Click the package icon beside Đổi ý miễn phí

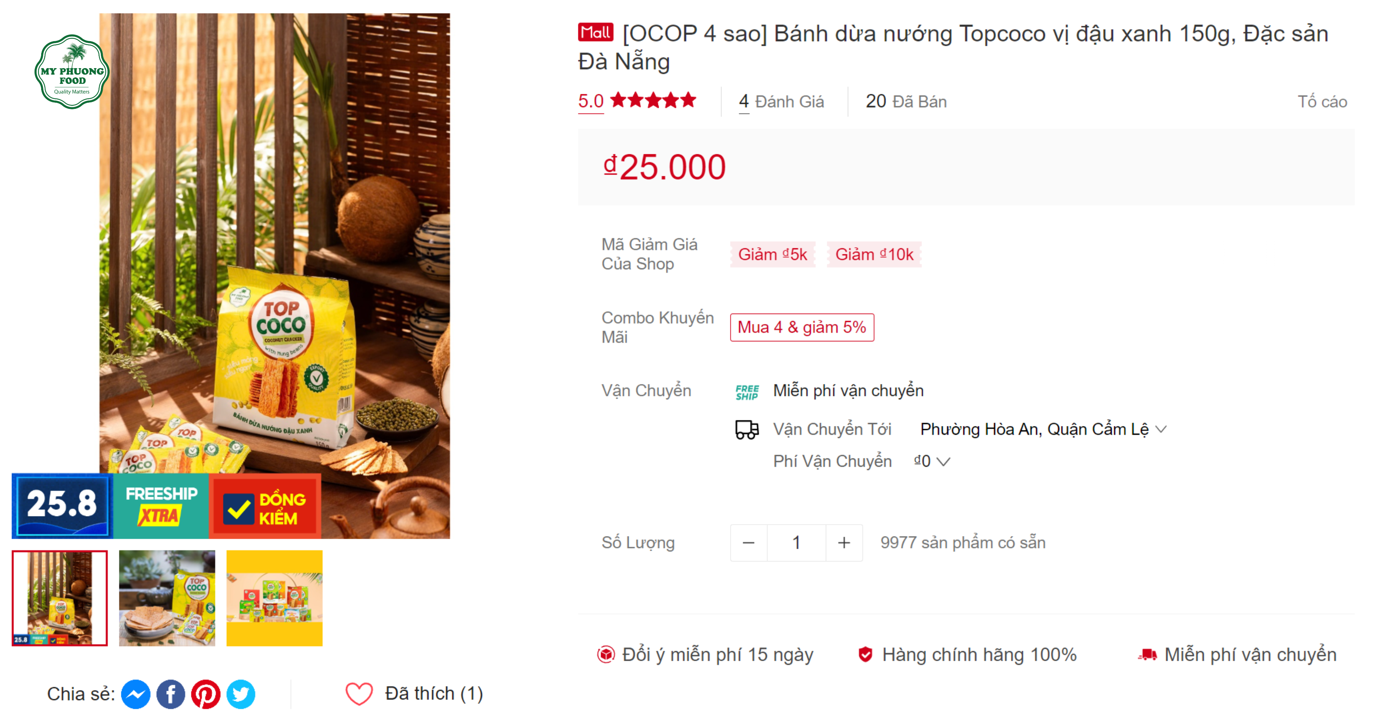[x=607, y=654]
